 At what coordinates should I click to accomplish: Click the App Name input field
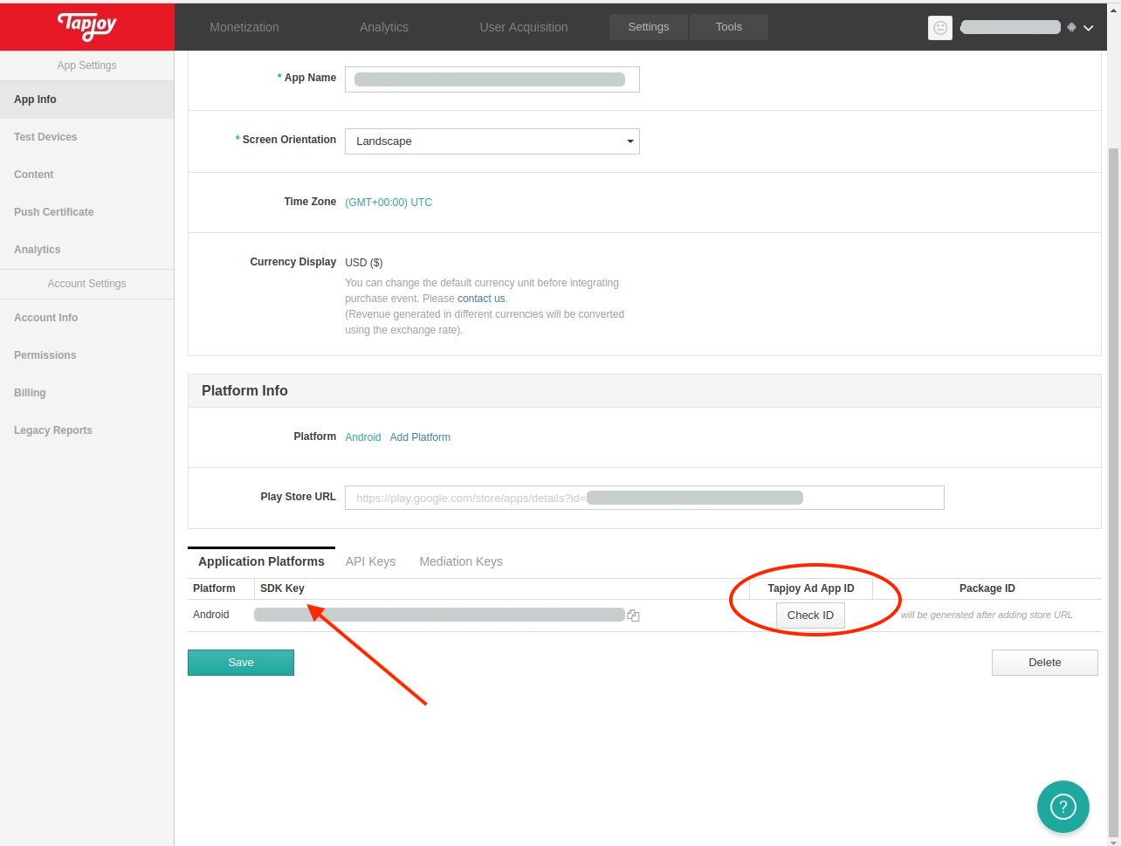point(492,79)
